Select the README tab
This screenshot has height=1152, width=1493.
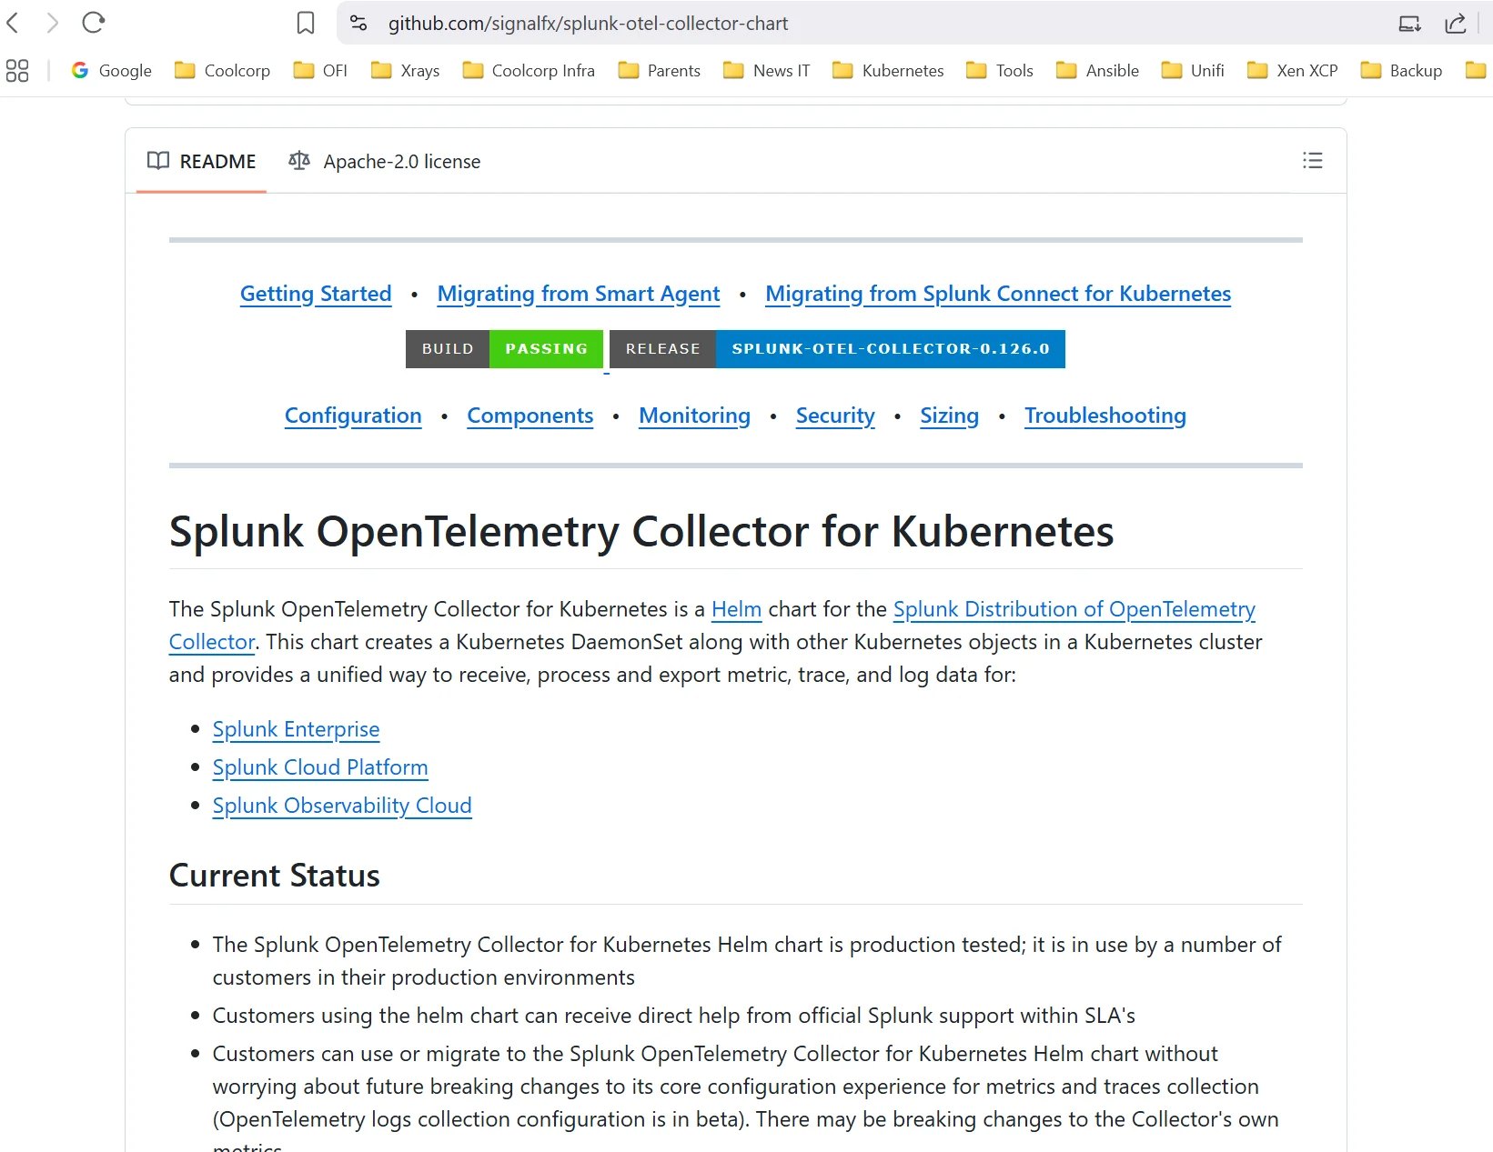tap(202, 161)
